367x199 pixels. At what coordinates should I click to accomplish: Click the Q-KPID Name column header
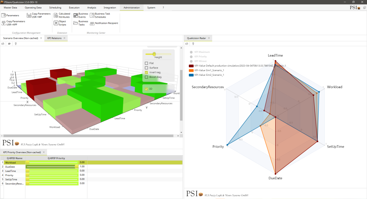(x=14, y=158)
